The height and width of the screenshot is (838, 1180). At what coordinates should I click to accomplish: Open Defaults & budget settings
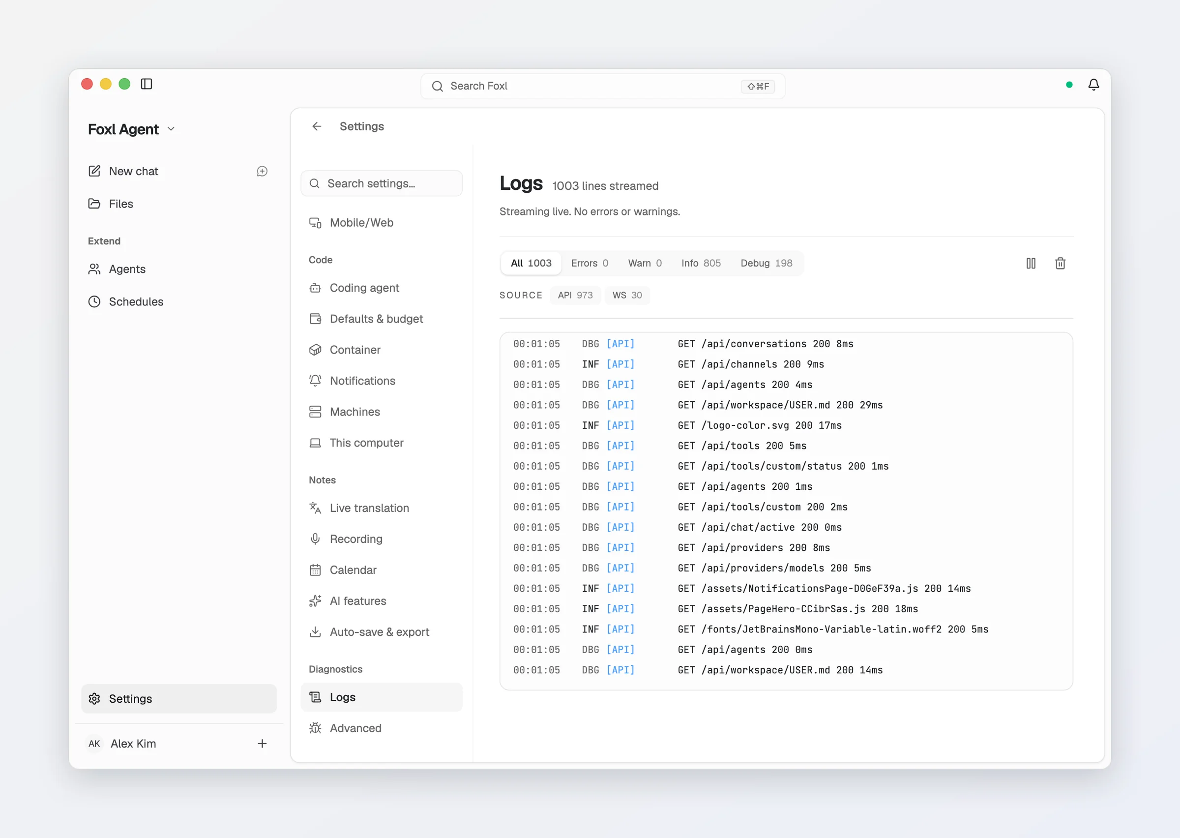[x=381, y=319]
